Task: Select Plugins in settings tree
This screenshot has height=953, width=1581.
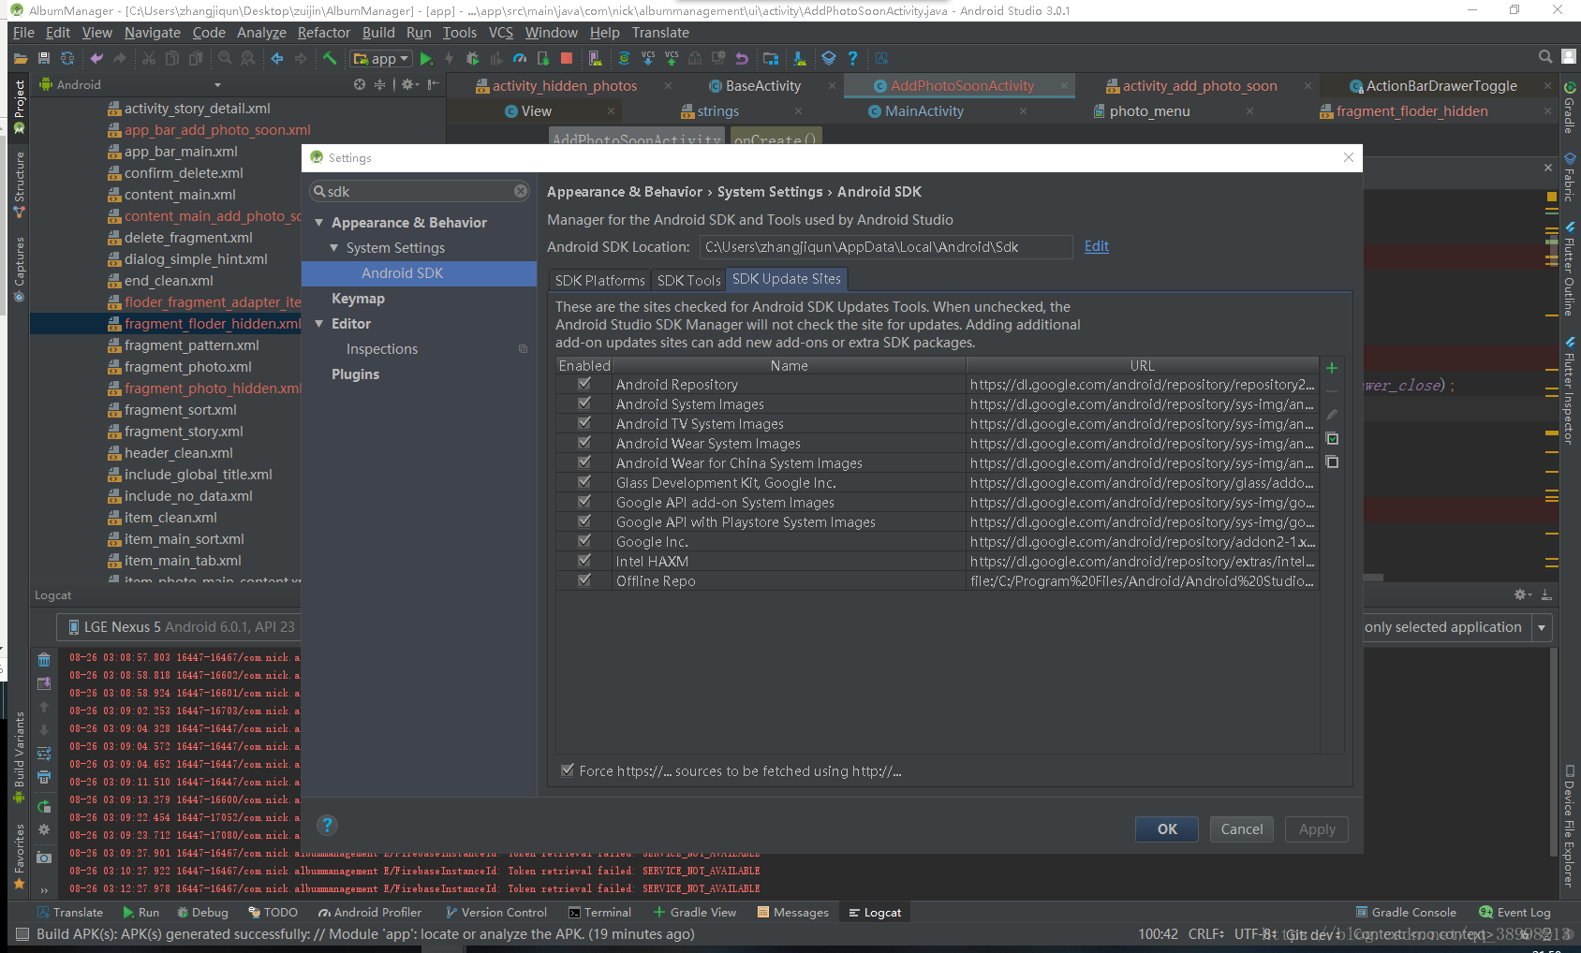Action: [356, 374]
